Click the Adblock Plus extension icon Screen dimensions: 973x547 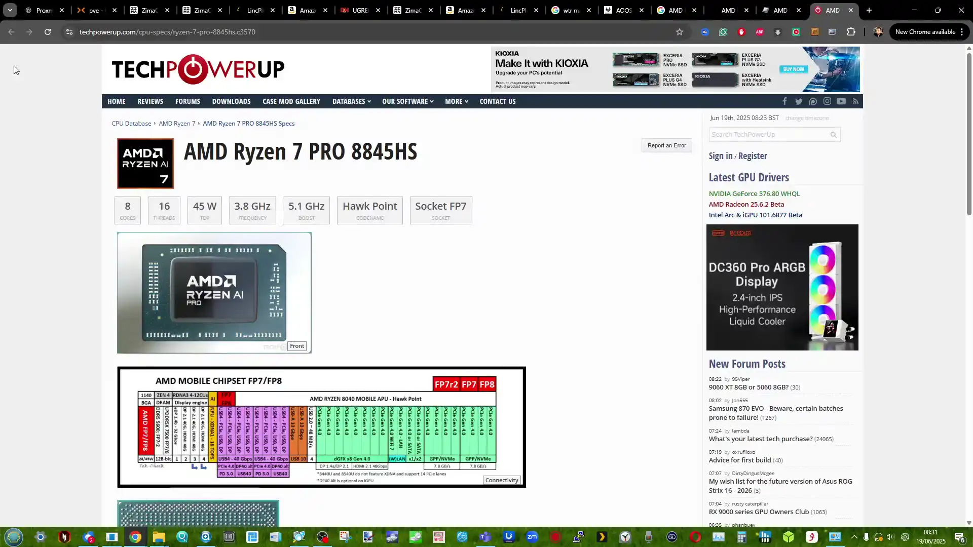click(760, 32)
